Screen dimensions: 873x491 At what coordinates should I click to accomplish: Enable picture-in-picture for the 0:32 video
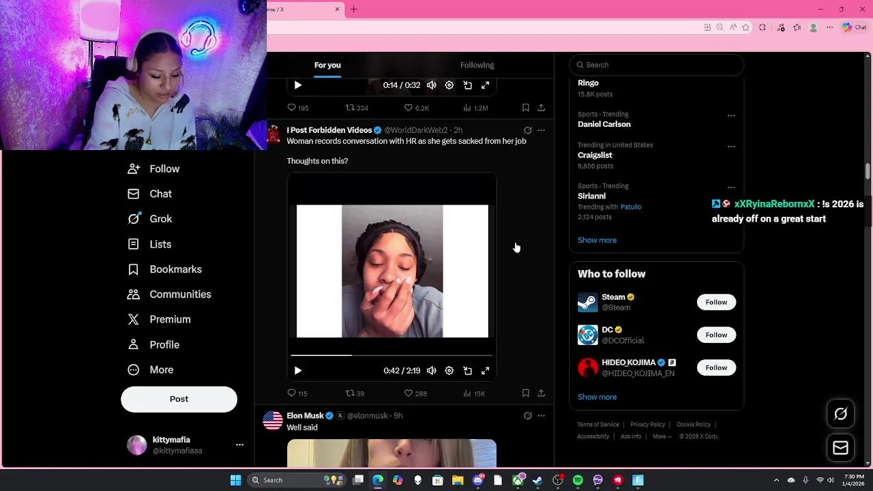pyautogui.click(x=468, y=85)
